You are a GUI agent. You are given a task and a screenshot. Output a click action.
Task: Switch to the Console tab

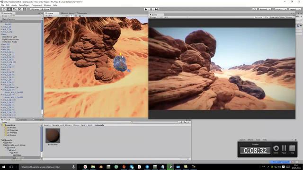[23, 119]
